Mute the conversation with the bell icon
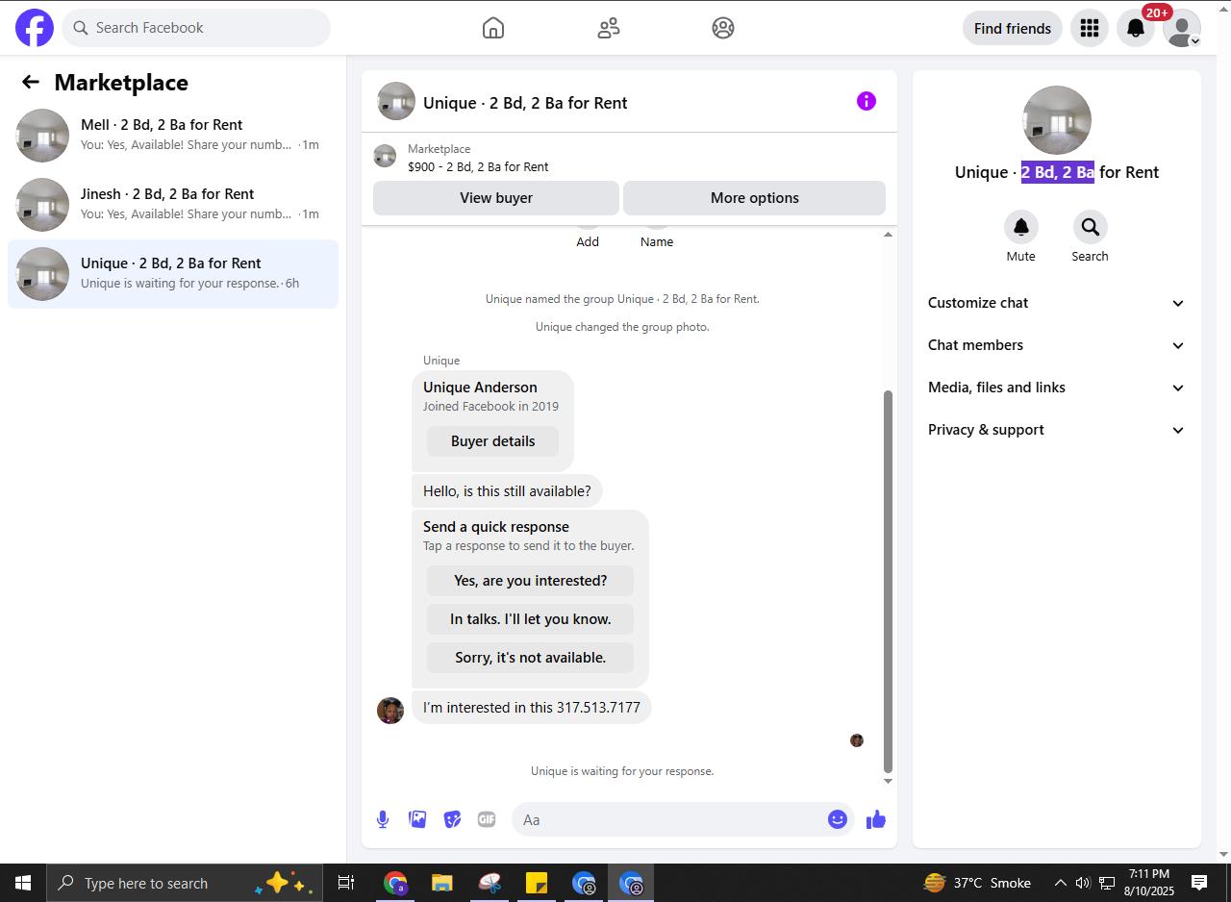This screenshot has height=902, width=1231. click(x=1021, y=227)
